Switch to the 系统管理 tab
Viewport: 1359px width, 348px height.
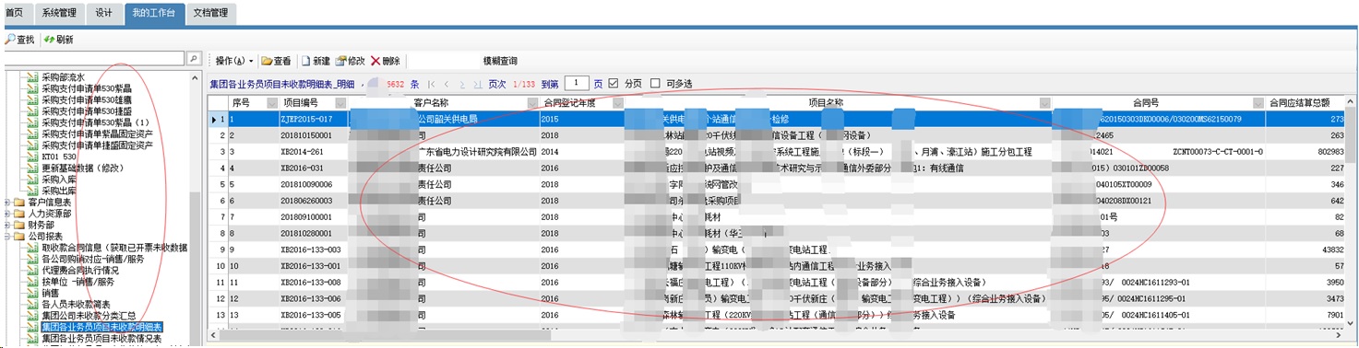point(59,13)
